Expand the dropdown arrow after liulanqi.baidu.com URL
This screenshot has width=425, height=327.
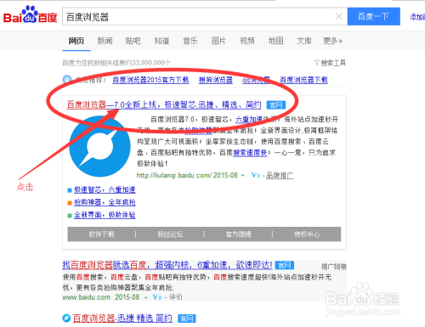(242, 176)
